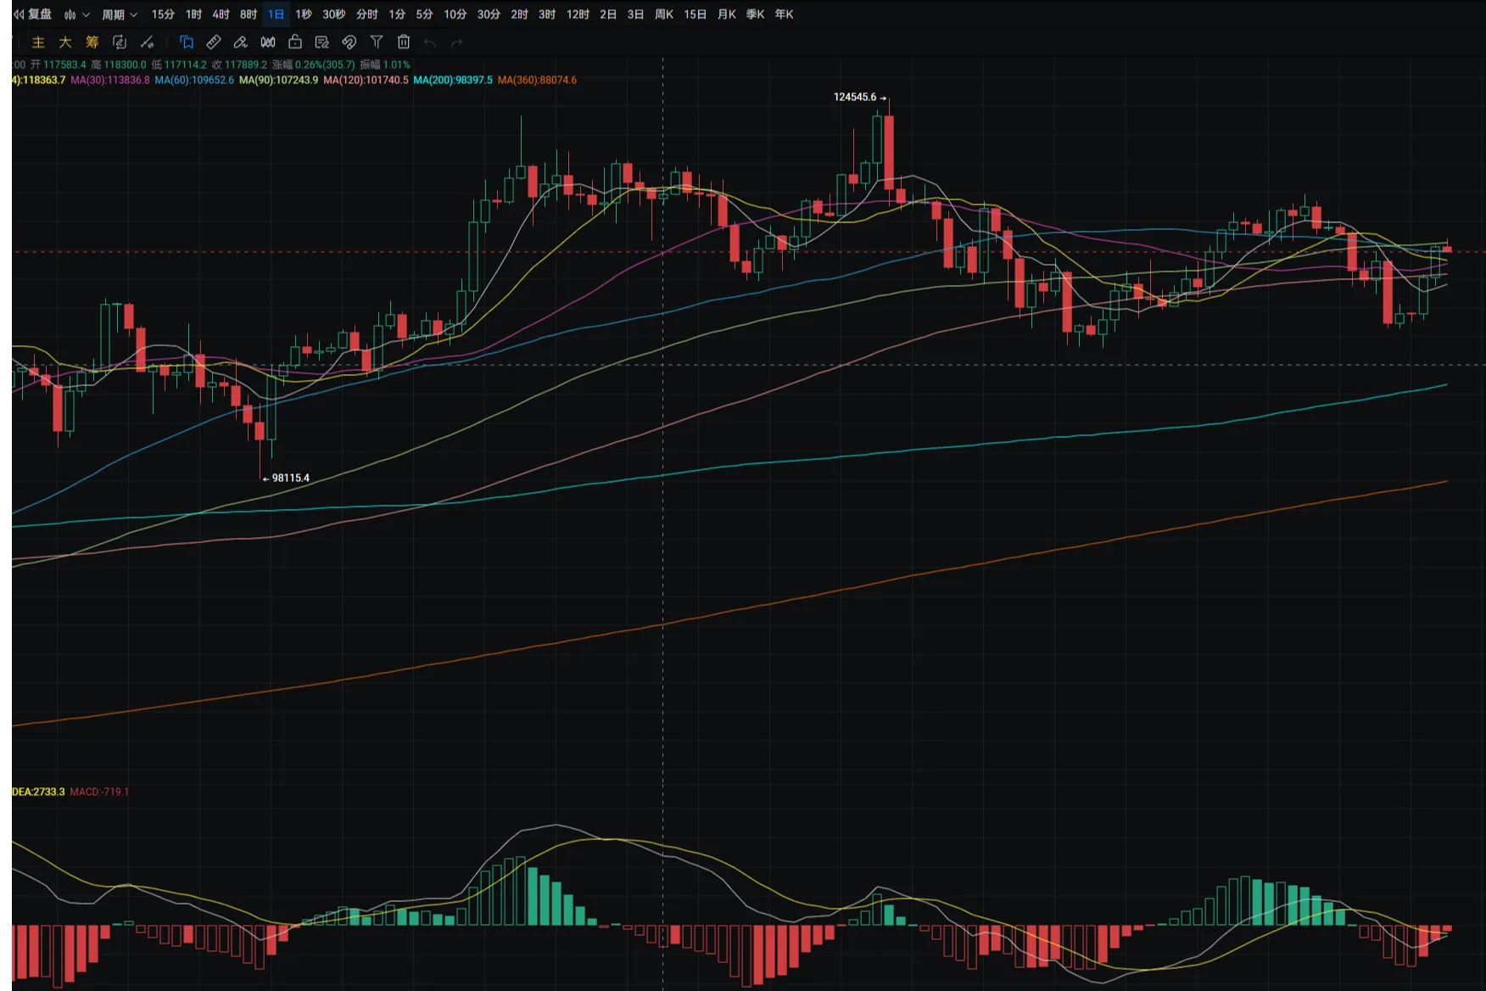1486x991 pixels.
Task: Click the trash delete-drawings icon
Action: [404, 42]
